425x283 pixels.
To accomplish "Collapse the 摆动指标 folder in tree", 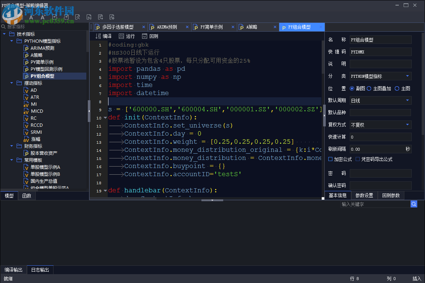I will [12, 83].
